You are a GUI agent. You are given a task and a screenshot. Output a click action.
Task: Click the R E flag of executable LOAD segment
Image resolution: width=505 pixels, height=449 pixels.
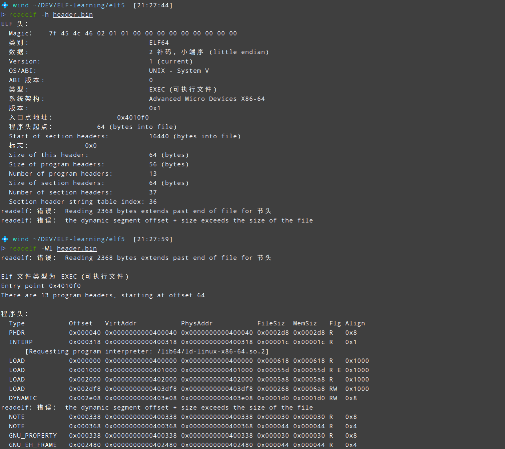coord(335,370)
